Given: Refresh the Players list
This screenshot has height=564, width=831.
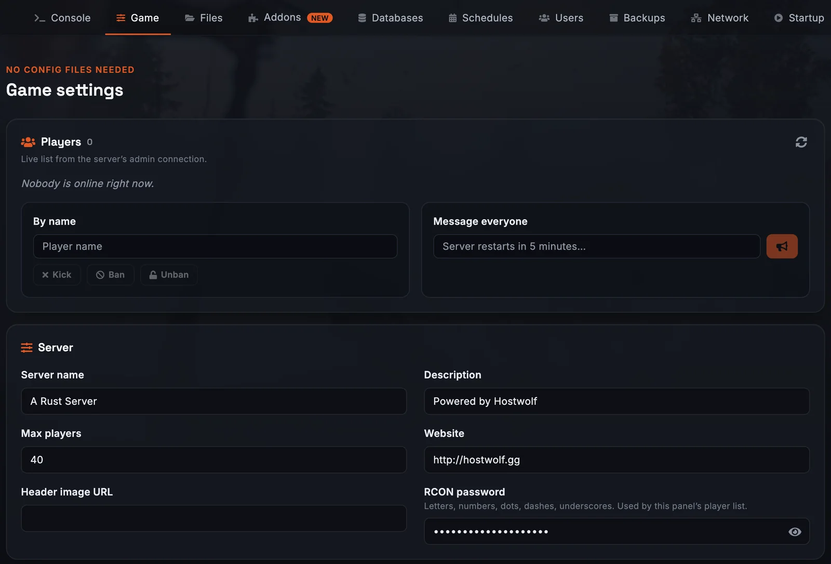Looking at the screenshot, I should [x=801, y=142].
